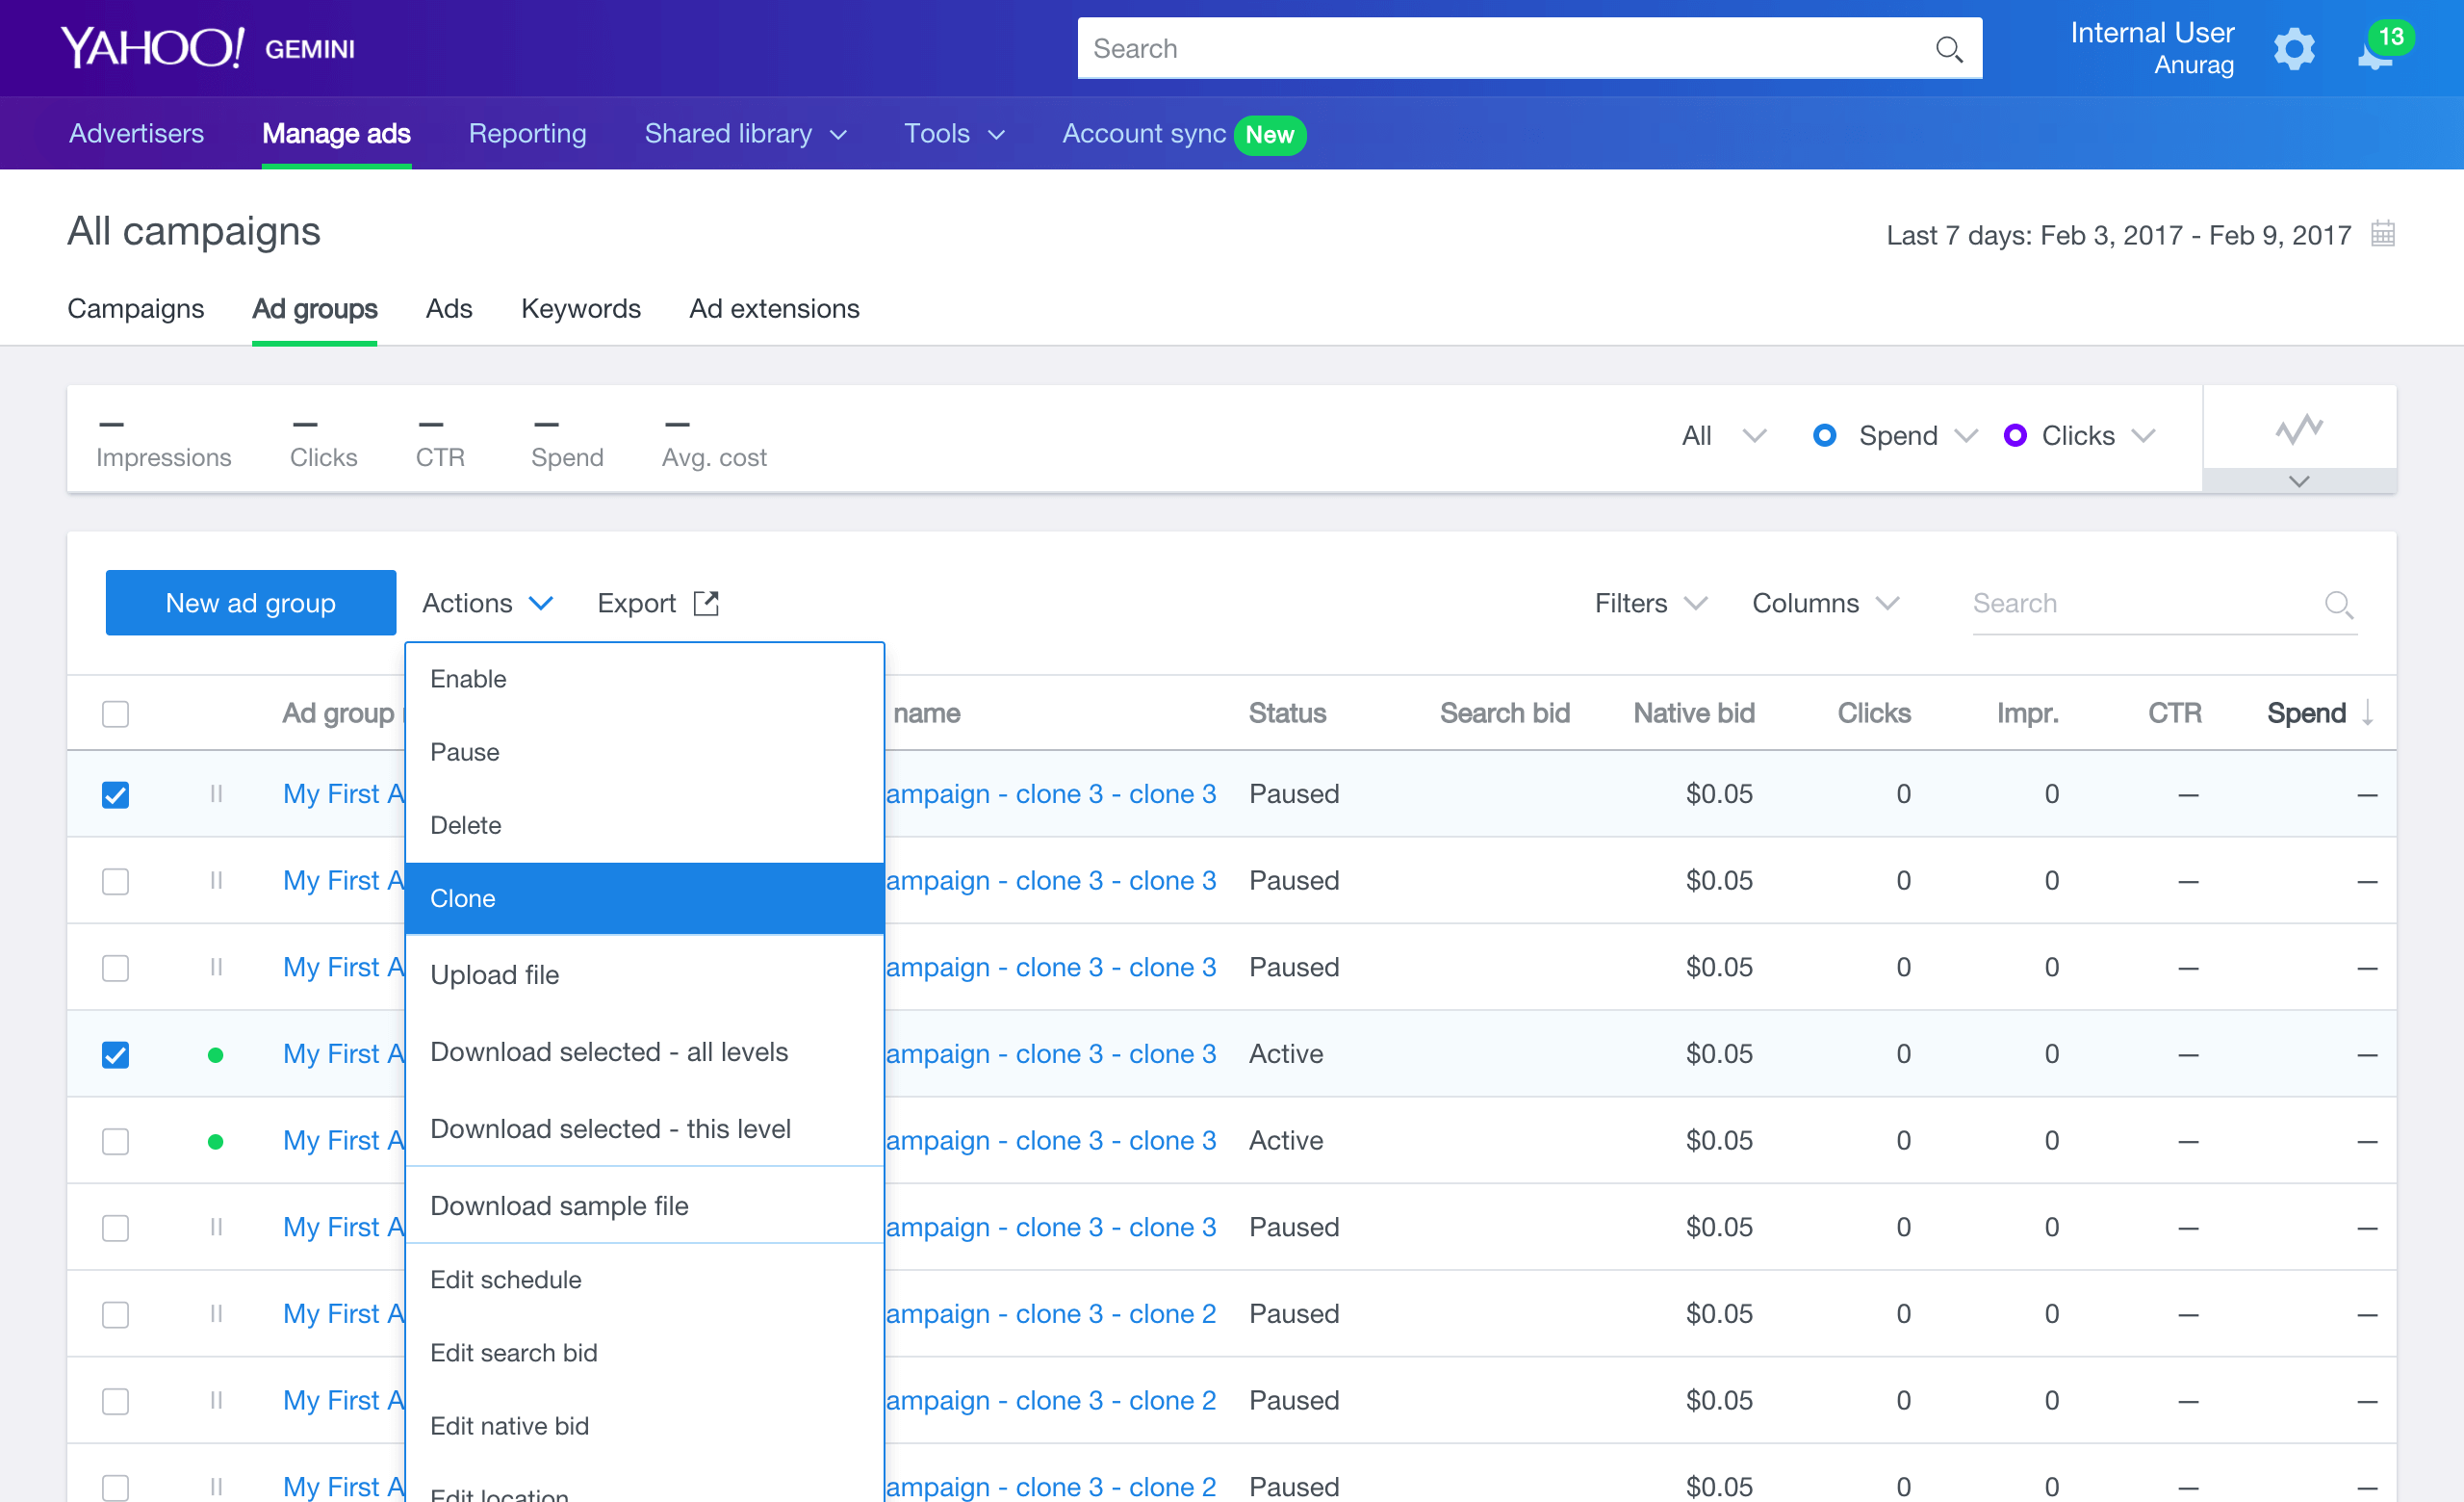Viewport: 2464px width, 1502px height.
Task: Switch to Keywords tab
Action: click(x=580, y=310)
